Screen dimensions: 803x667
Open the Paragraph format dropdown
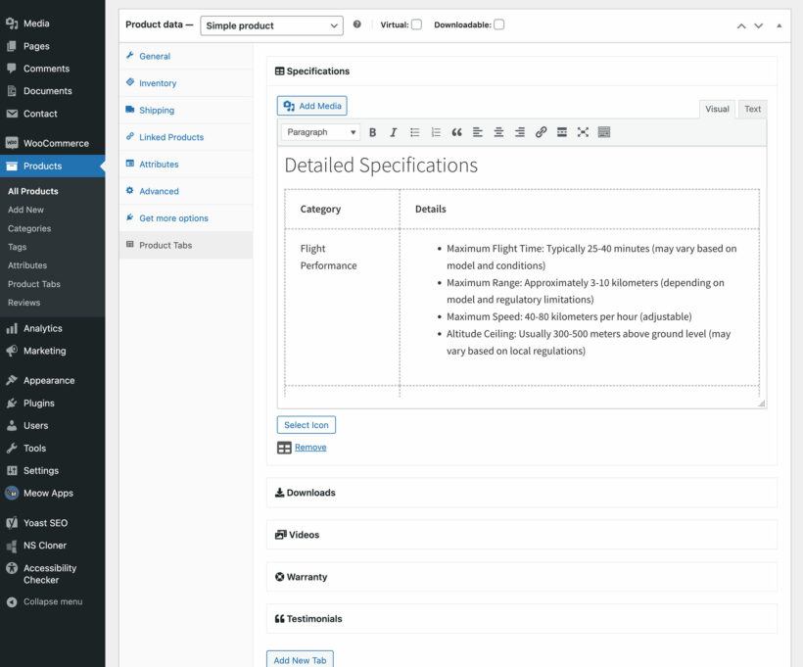click(320, 132)
